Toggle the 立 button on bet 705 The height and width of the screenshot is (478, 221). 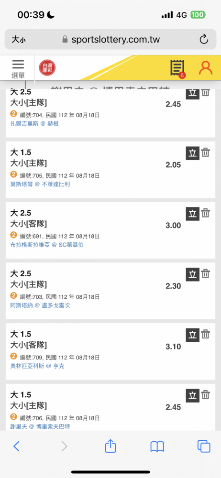click(x=193, y=153)
